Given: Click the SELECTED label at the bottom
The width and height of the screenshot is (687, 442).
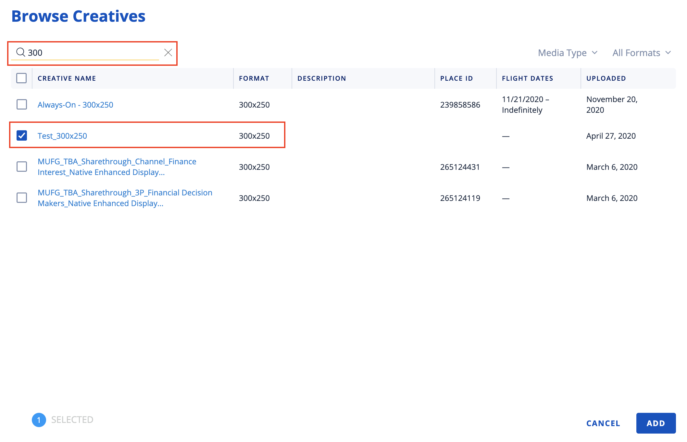Looking at the screenshot, I should click(x=72, y=420).
